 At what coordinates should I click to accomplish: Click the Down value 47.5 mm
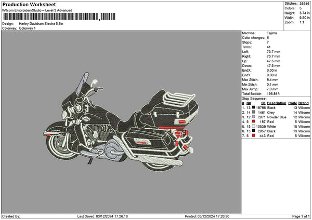[274, 66]
